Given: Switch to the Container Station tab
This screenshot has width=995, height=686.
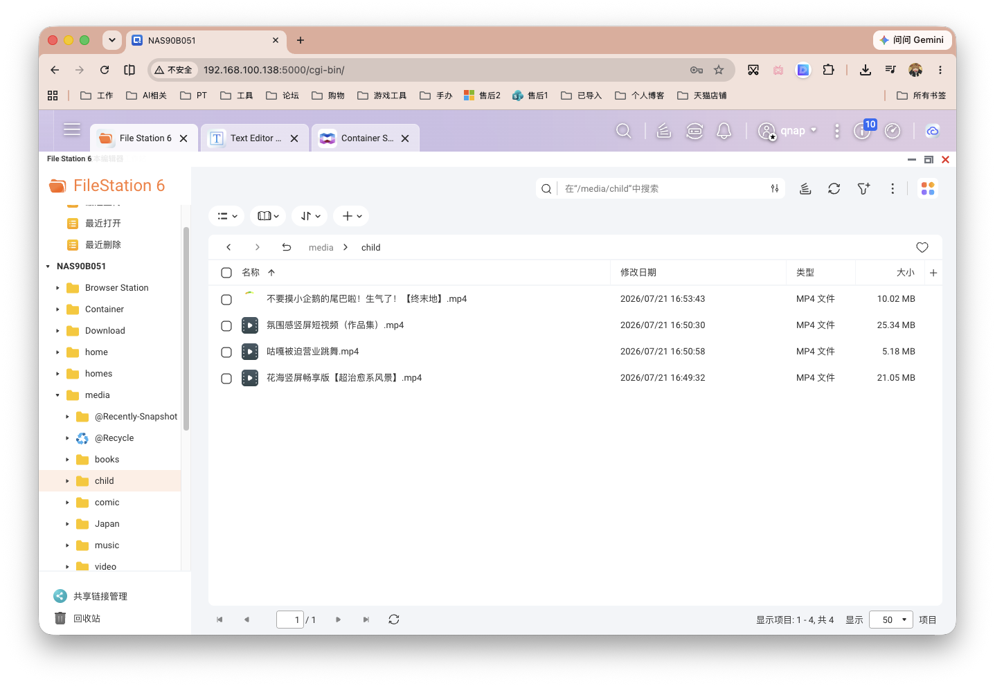Looking at the screenshot, I should click(364, 138).
